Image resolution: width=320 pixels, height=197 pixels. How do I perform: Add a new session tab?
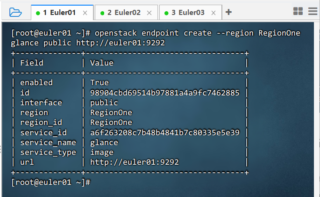click(228, 12)
